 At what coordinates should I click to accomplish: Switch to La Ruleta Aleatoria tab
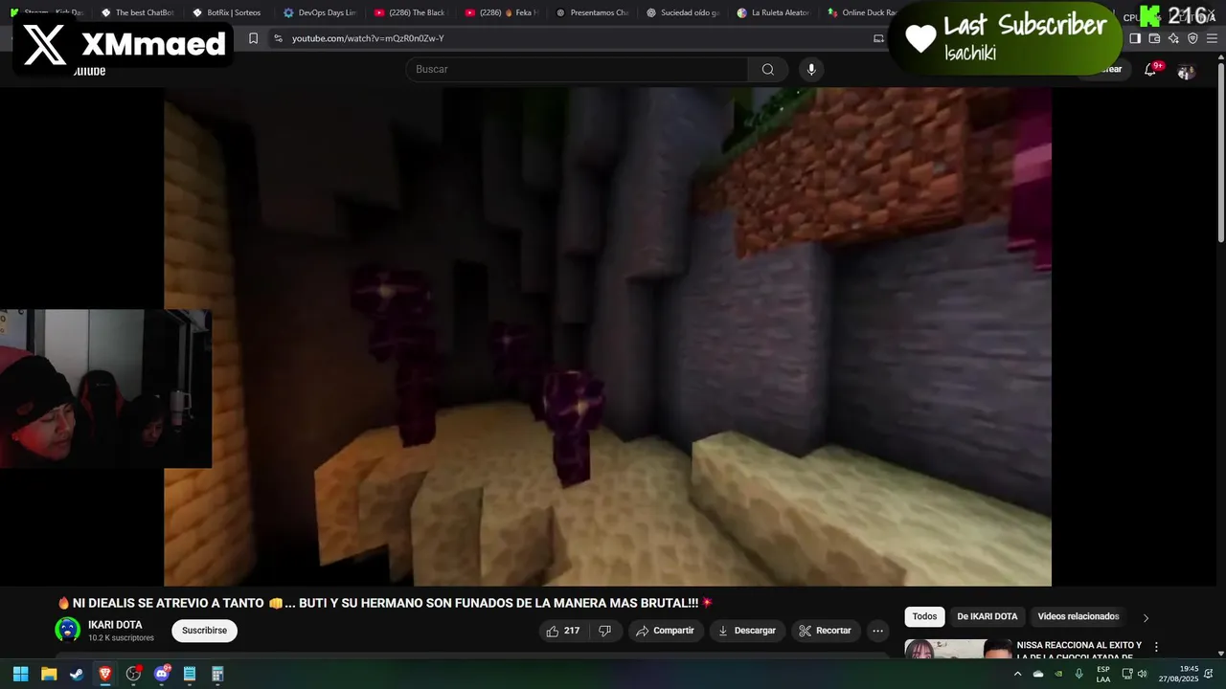[x=774, y=12]
